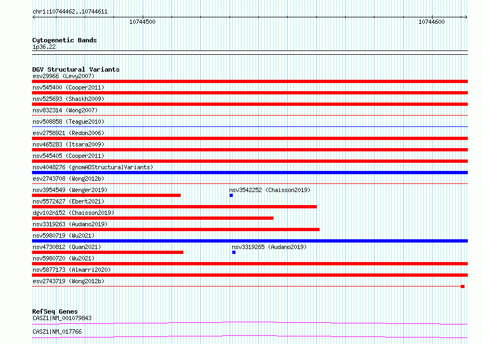Open the nsv508858 (Teague2010) label
Image resolution: width=483 pixels, height=344 pixels.
point(68,122)
